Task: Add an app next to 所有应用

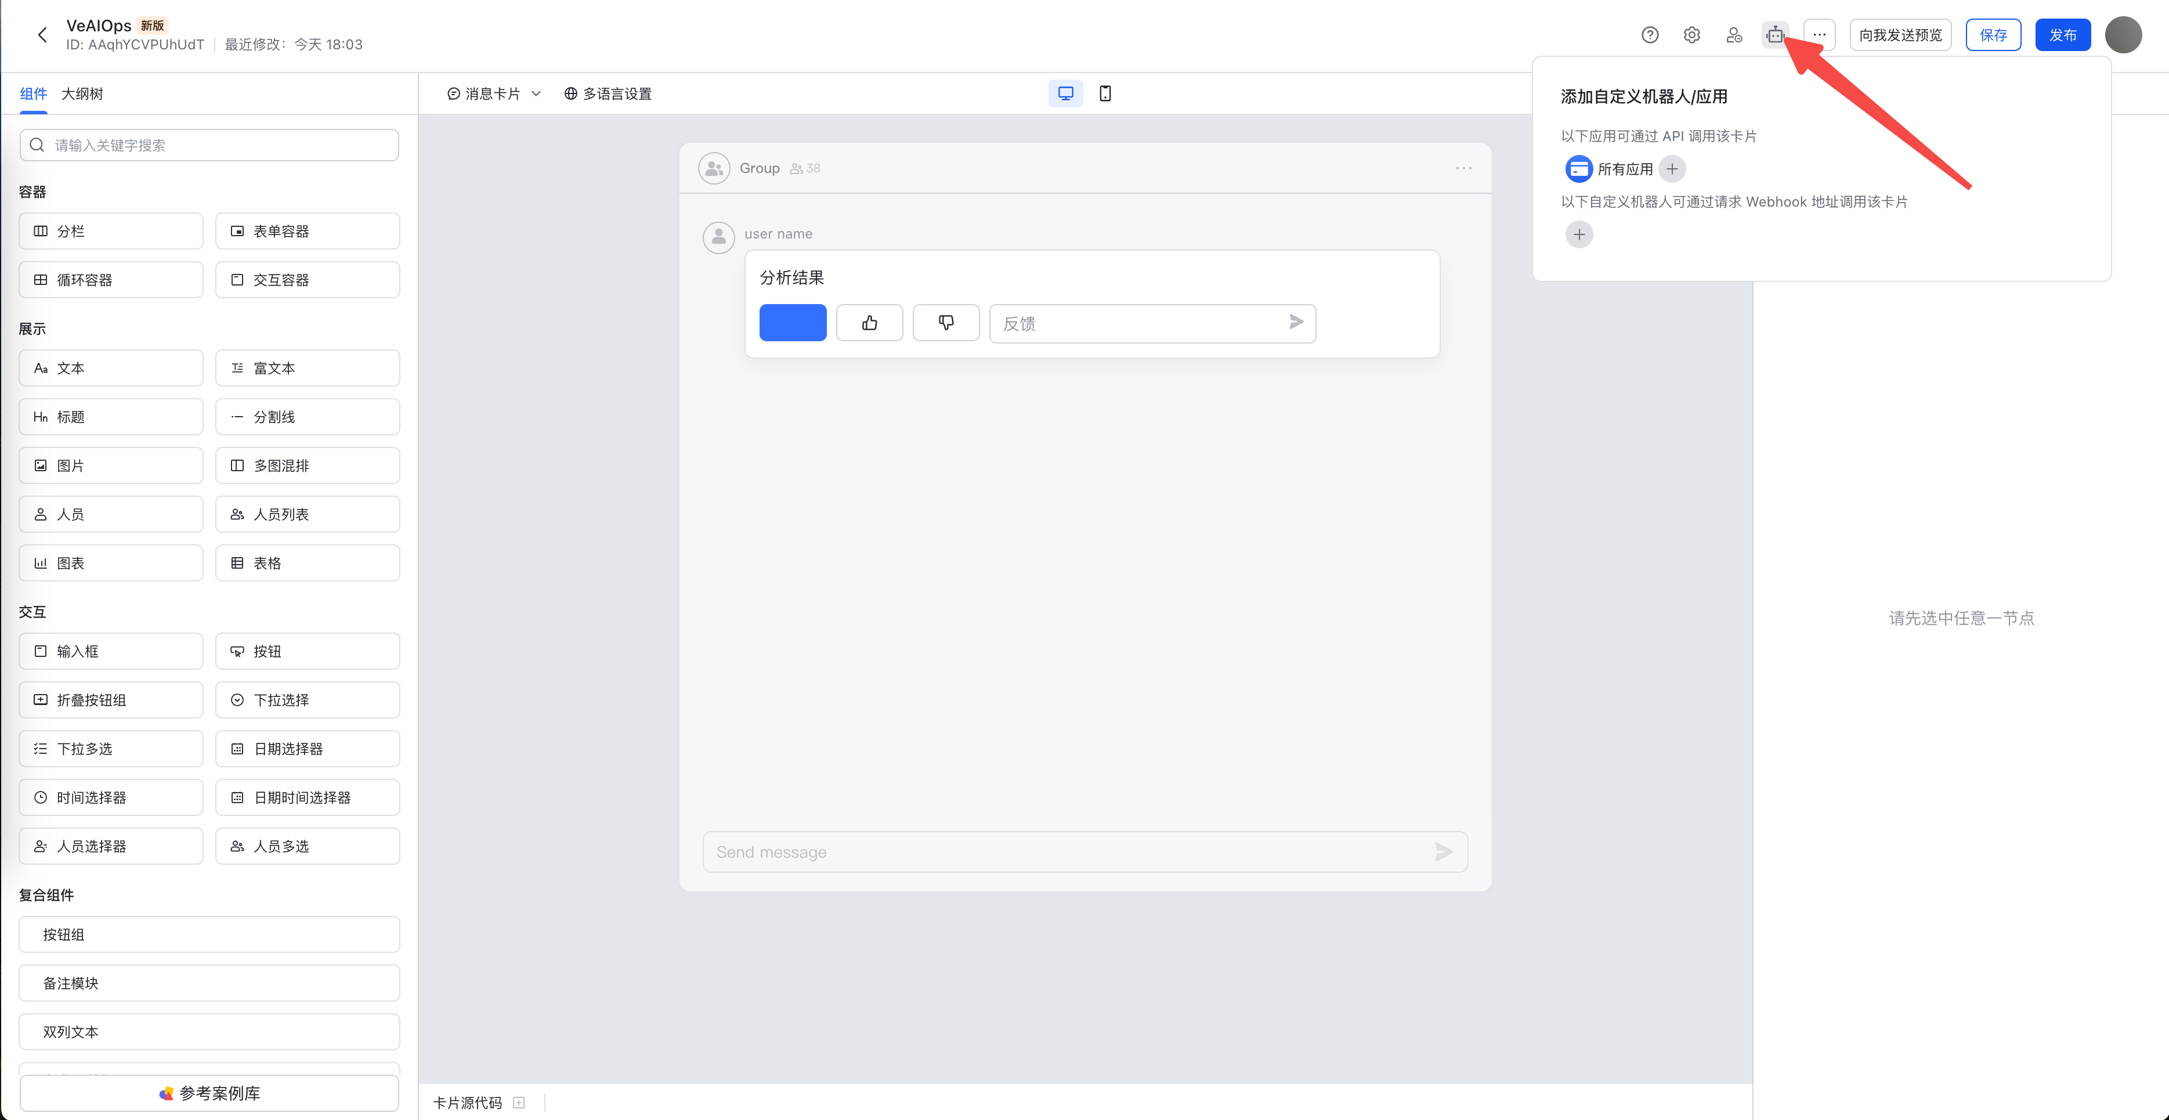Action: 1671,168
